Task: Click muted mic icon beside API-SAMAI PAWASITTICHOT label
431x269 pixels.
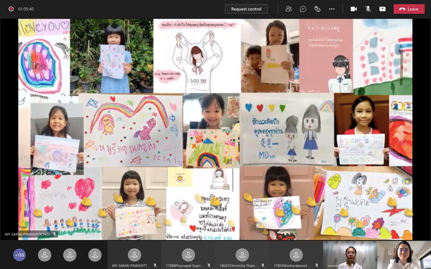Action: 55,234
